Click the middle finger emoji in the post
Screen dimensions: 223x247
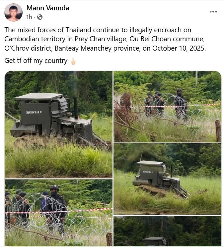coord(73,61)
